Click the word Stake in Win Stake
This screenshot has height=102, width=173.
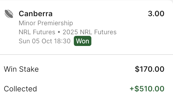[29, 69]
